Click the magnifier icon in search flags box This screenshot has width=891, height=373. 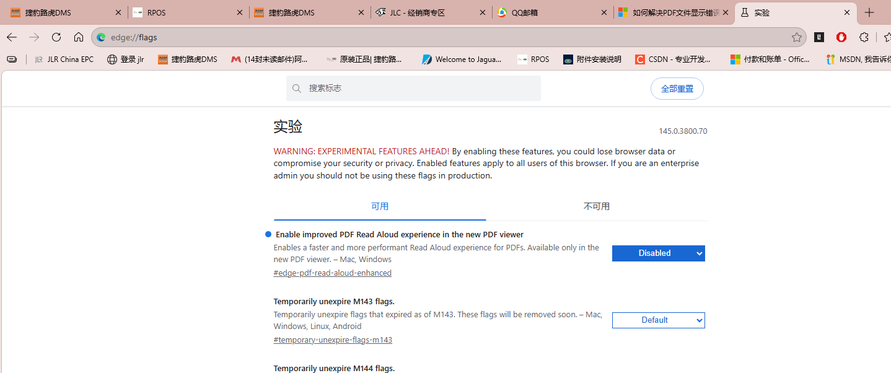(x=297, y=89)
